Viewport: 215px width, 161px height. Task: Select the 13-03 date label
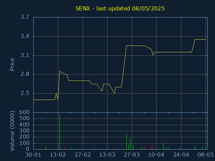(107, 155)
